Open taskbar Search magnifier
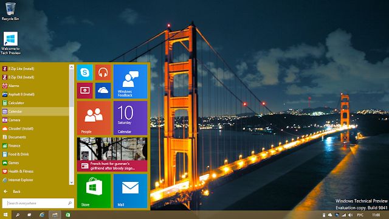Screen dimensions: 389x219 (18, 215)
